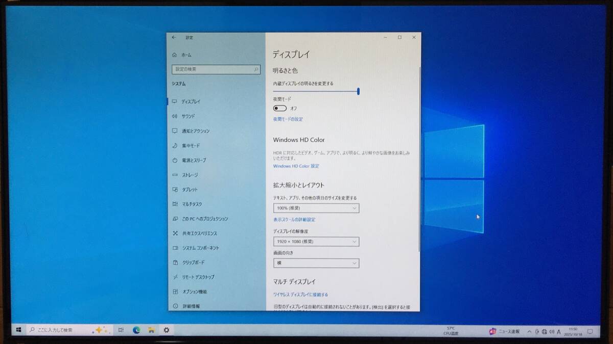Viewport: 613px width, 344px height.
Task: Open マルチタスク via its sidebar icon
Action: pos(175,204)
